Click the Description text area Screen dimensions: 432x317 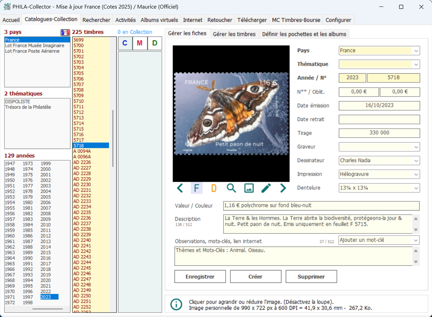(318, 224)
